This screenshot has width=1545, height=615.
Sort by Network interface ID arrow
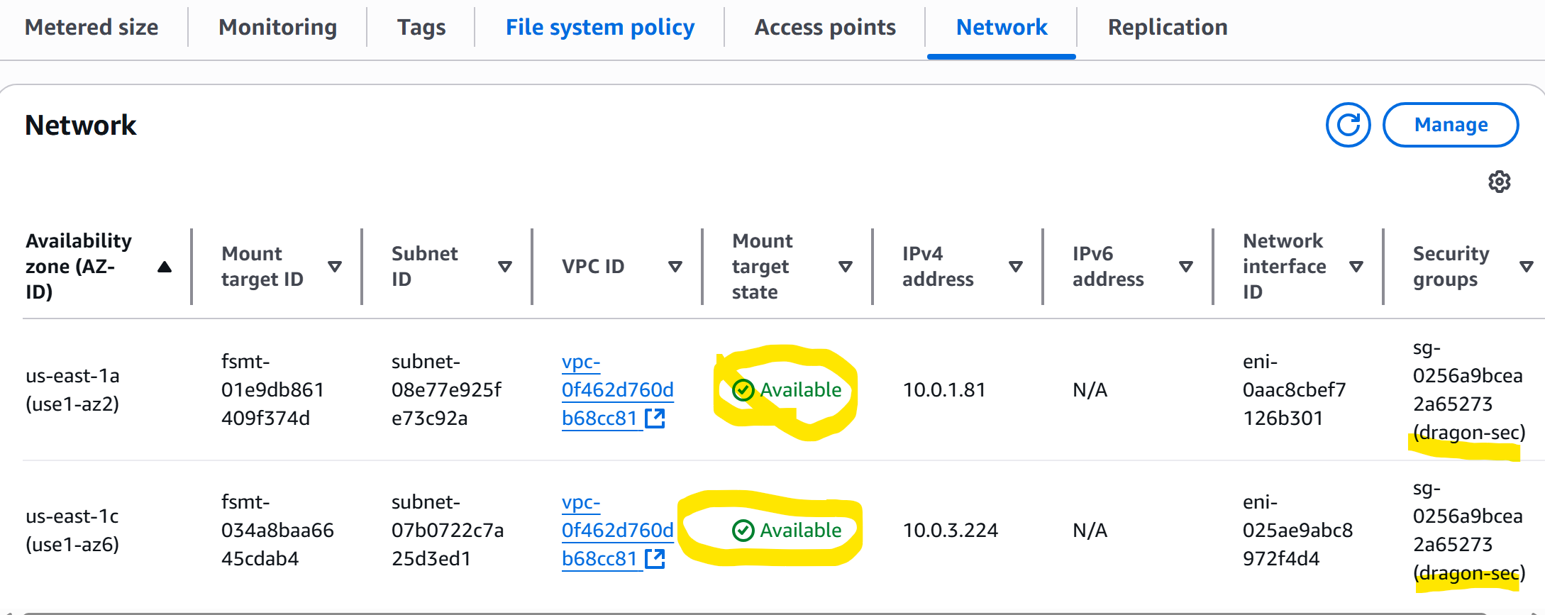[1356, 267]
